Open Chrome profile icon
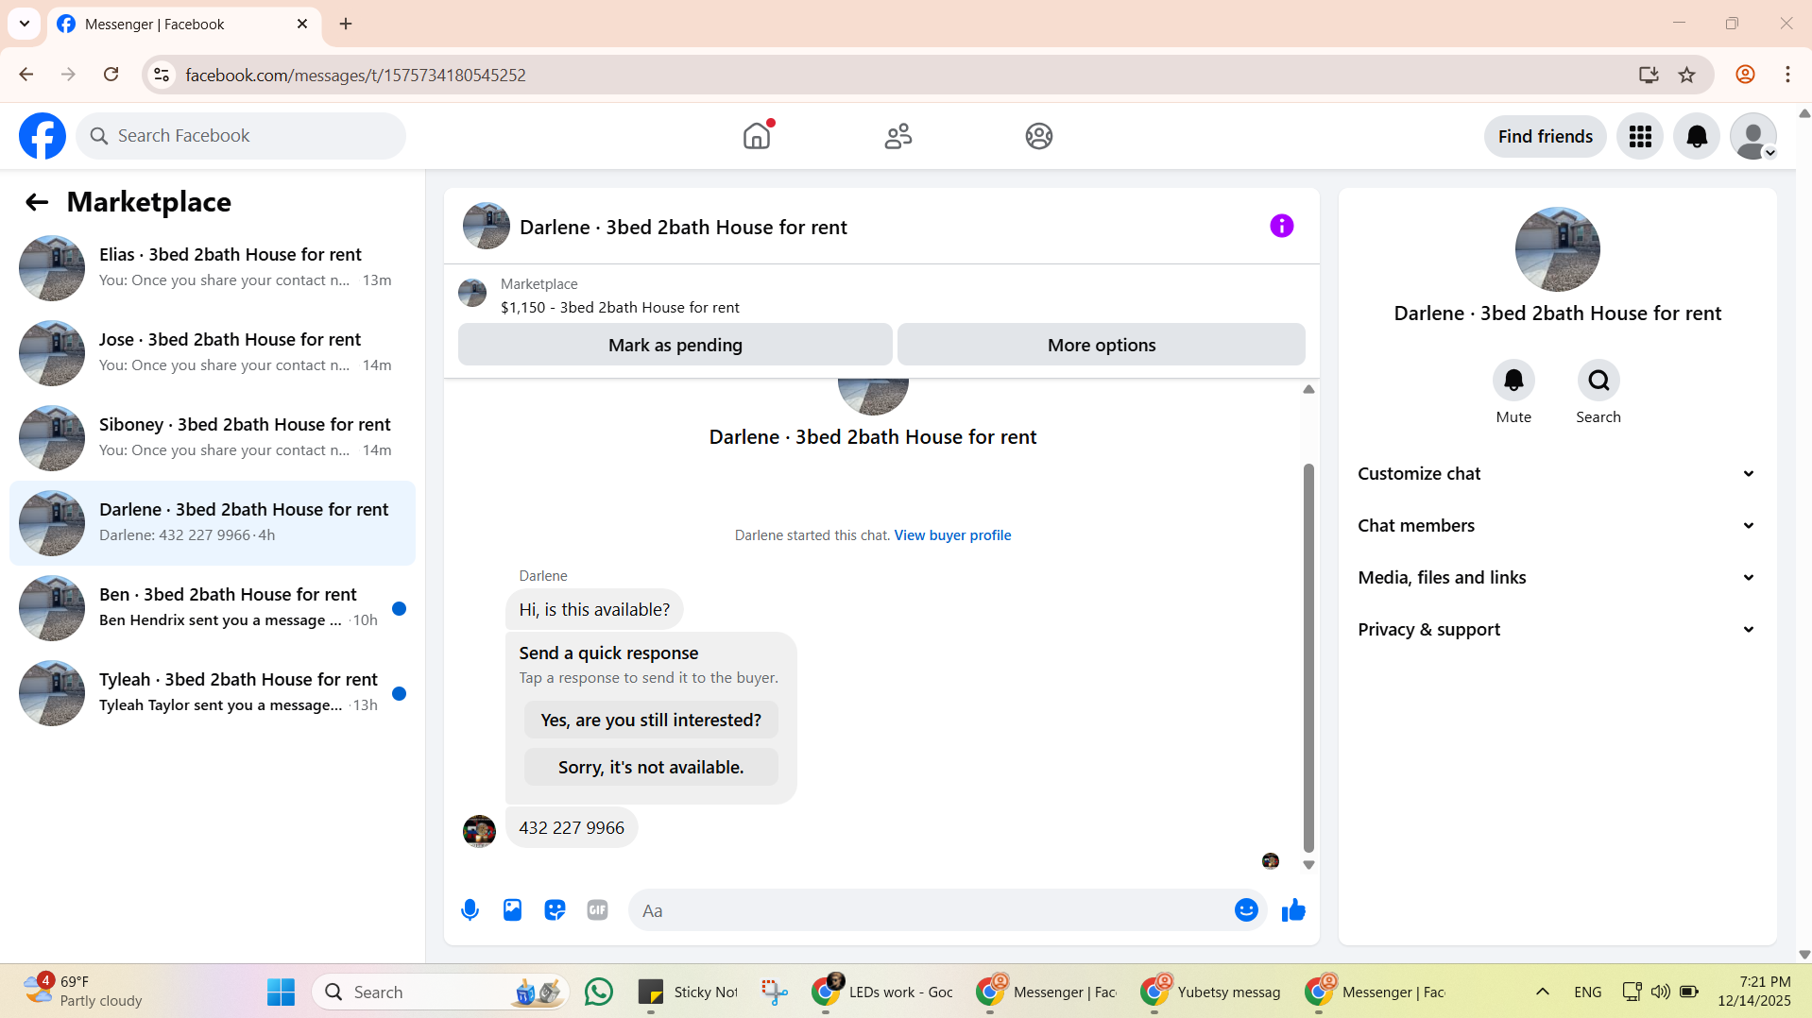The image size is (1812, 1018). click(1745, 75)
